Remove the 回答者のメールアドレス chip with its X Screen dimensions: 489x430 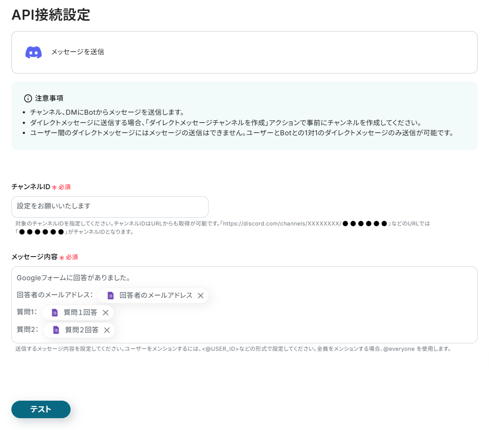(x=201, y=296)
